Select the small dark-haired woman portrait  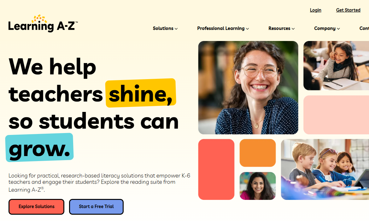[x=258, y=186]
